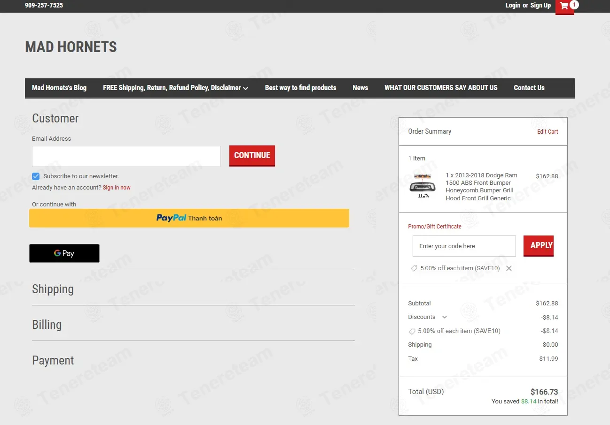Apply the promo code with APPLY button
610x425 pixels.
(539, 246)
